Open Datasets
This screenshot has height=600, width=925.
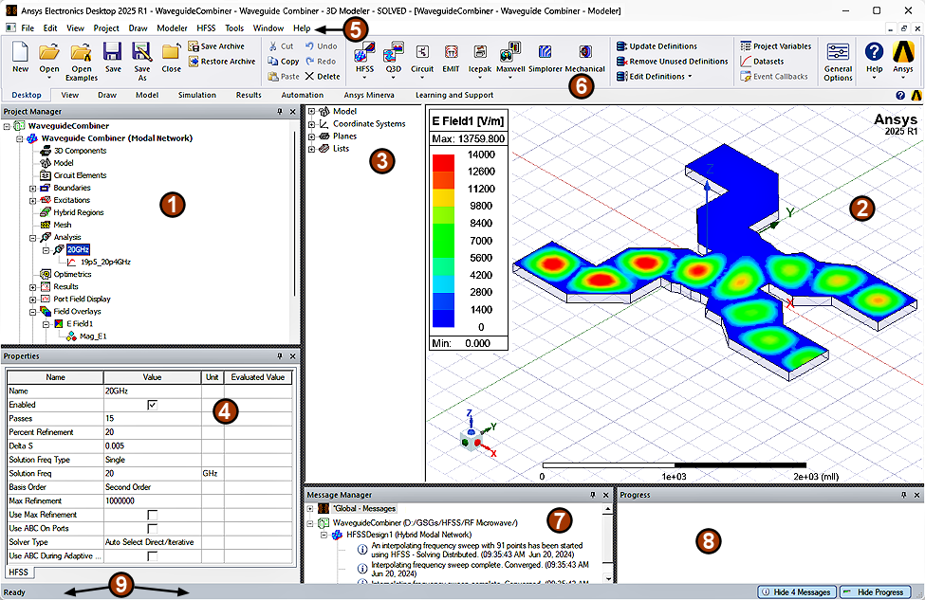(x=762, y=62)
